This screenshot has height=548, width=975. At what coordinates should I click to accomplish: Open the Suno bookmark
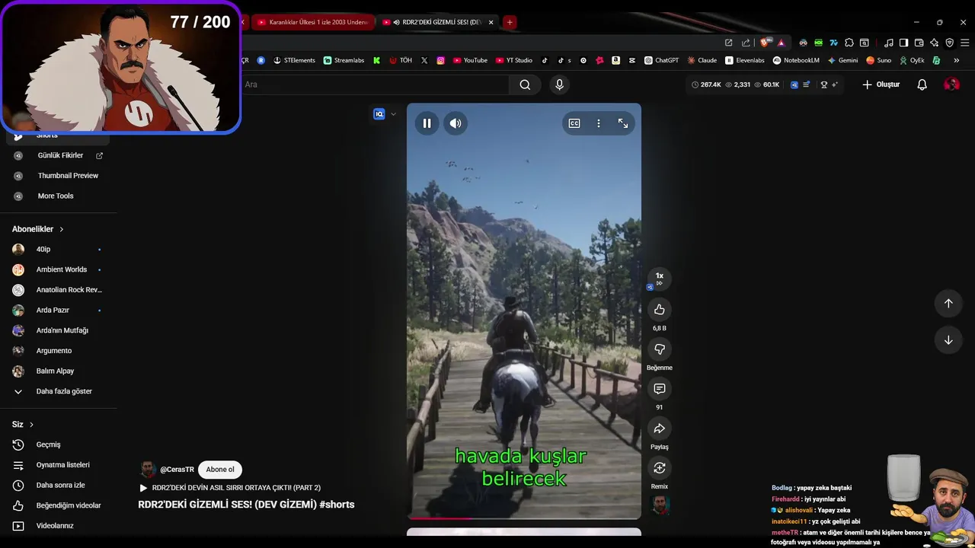[x=878, y=60]
